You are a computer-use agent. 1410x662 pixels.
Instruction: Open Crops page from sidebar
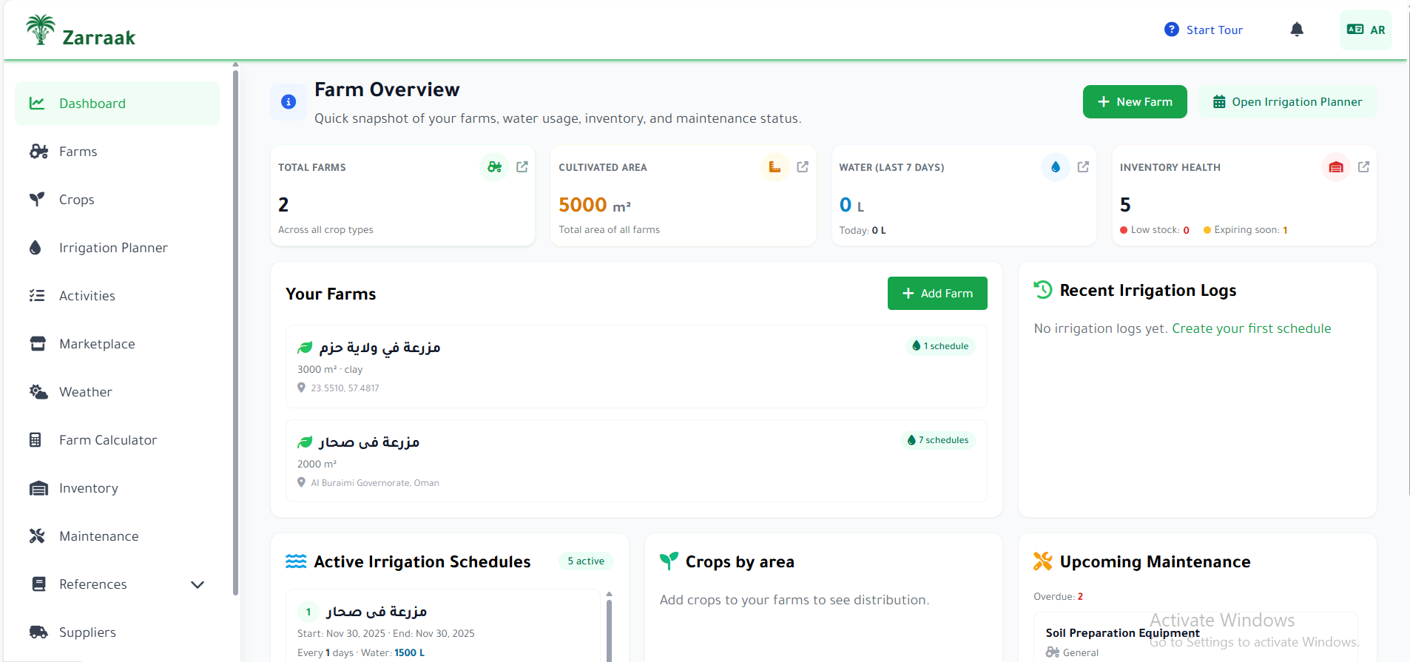(x=118, y=200)
